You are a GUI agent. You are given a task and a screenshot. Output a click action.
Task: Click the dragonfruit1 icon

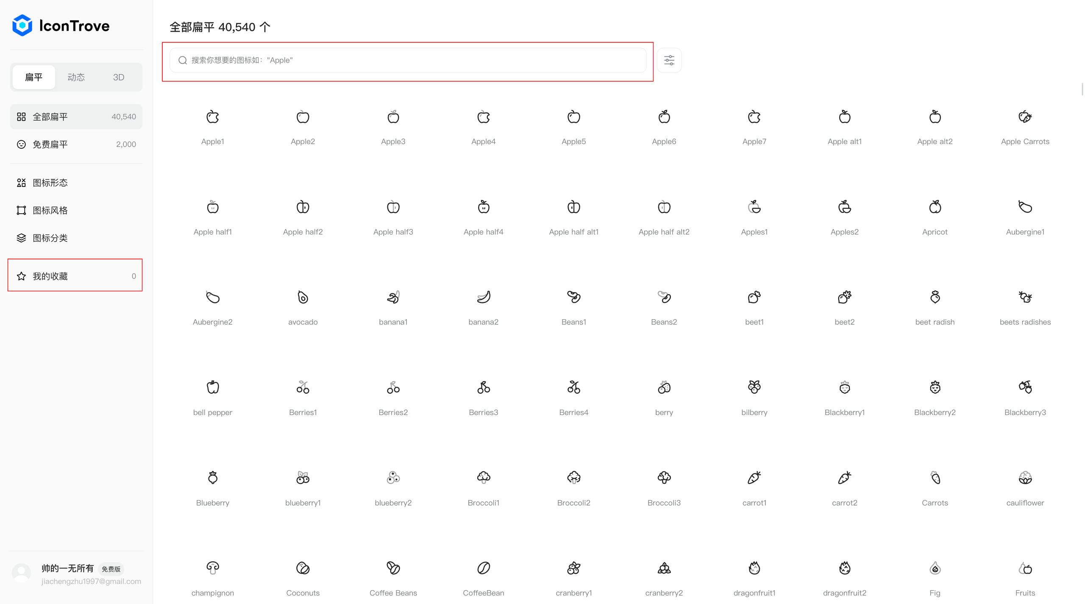tap(754, 568)
